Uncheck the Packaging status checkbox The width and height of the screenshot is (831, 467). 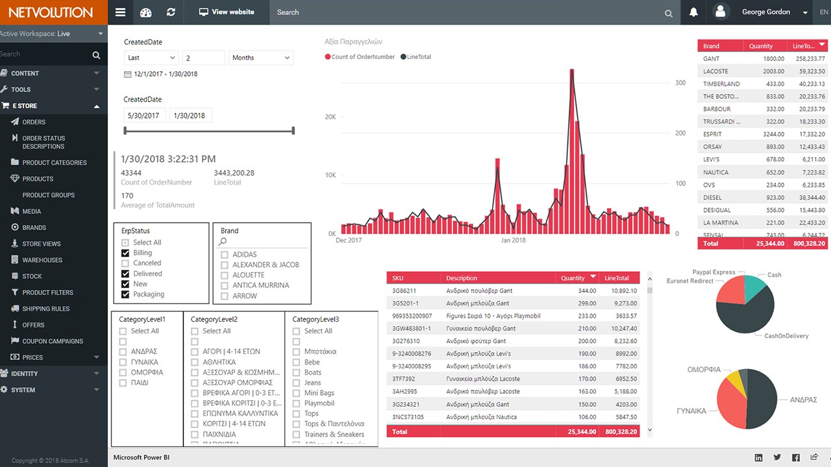(x=125, y=294)
